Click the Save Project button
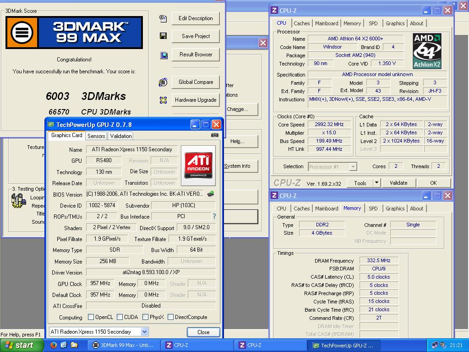Image resolution: width=469 pixels, height=352 pixels. point(196,36)
